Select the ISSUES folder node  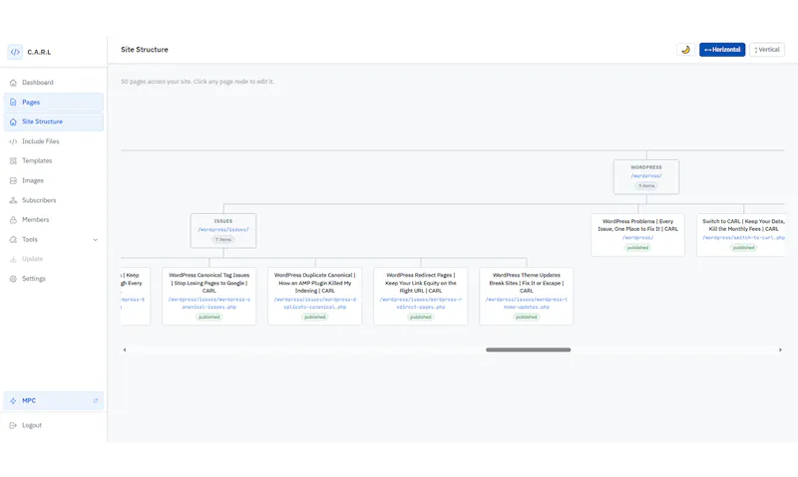(223, 231)
